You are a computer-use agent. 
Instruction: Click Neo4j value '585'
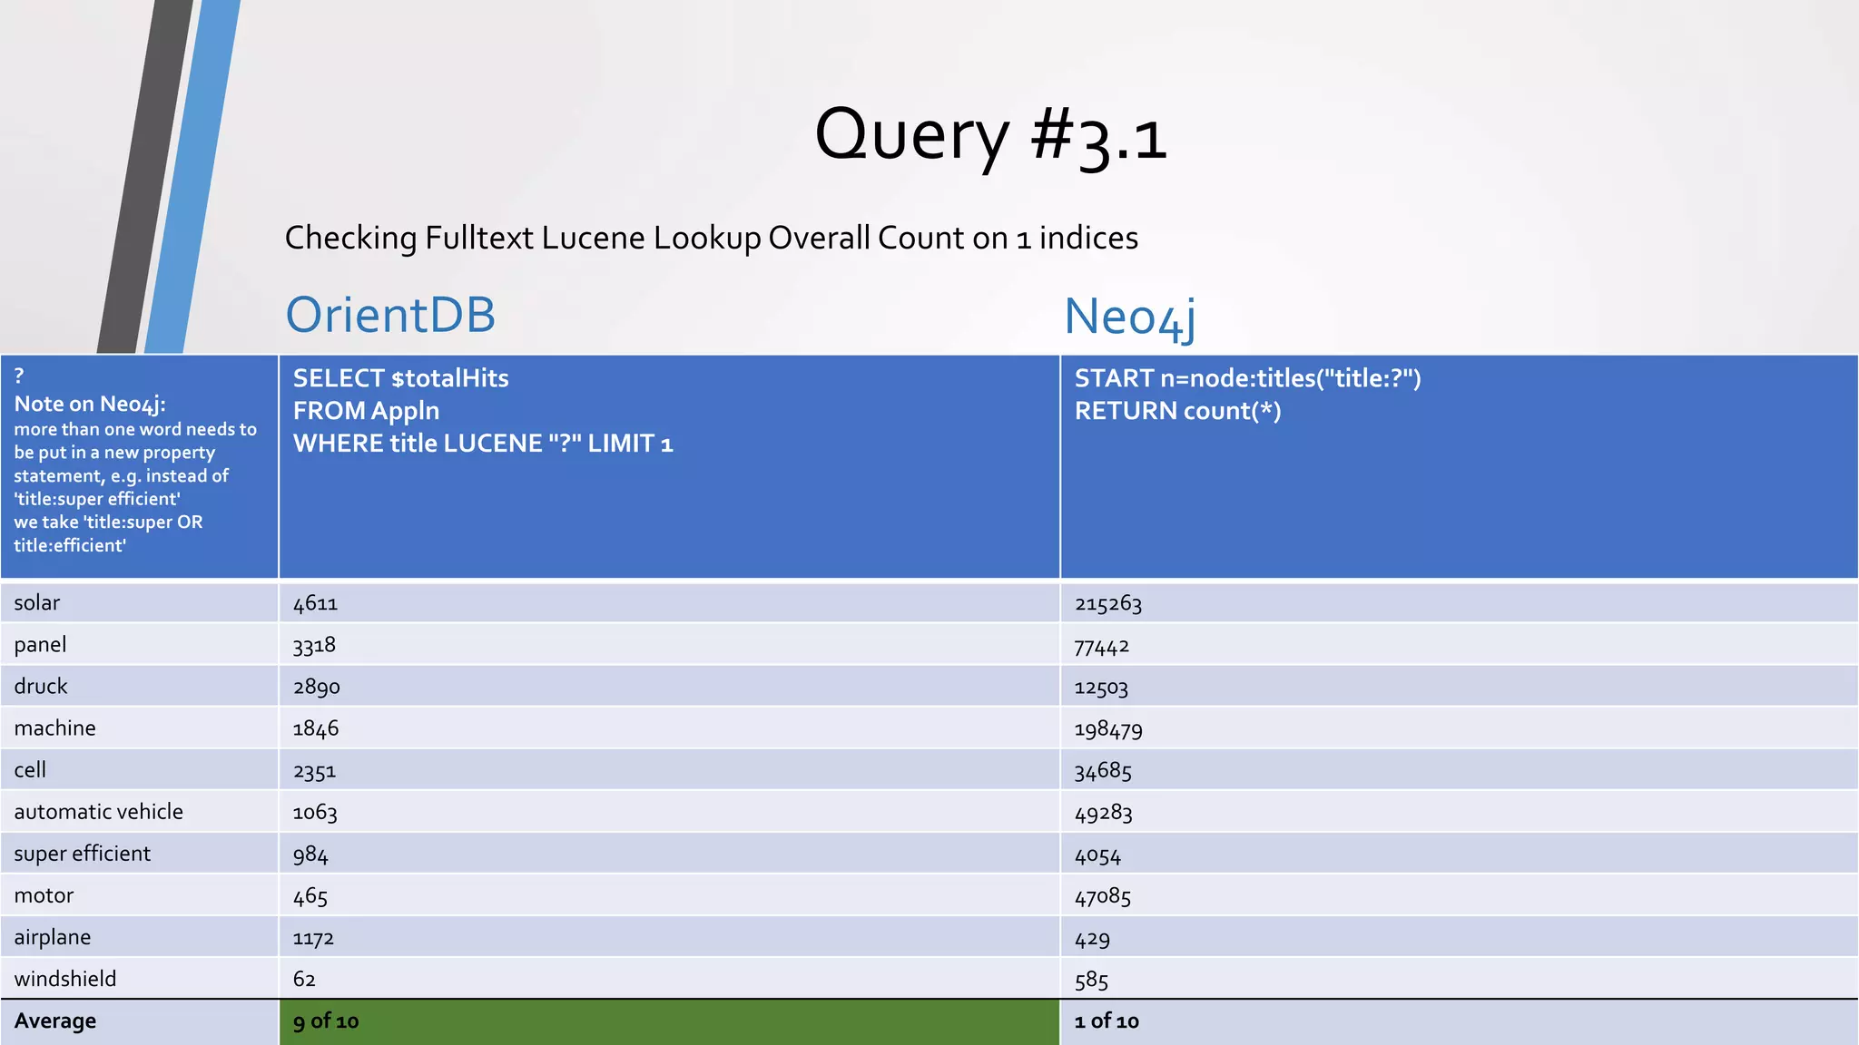[x=1091, y=981]
